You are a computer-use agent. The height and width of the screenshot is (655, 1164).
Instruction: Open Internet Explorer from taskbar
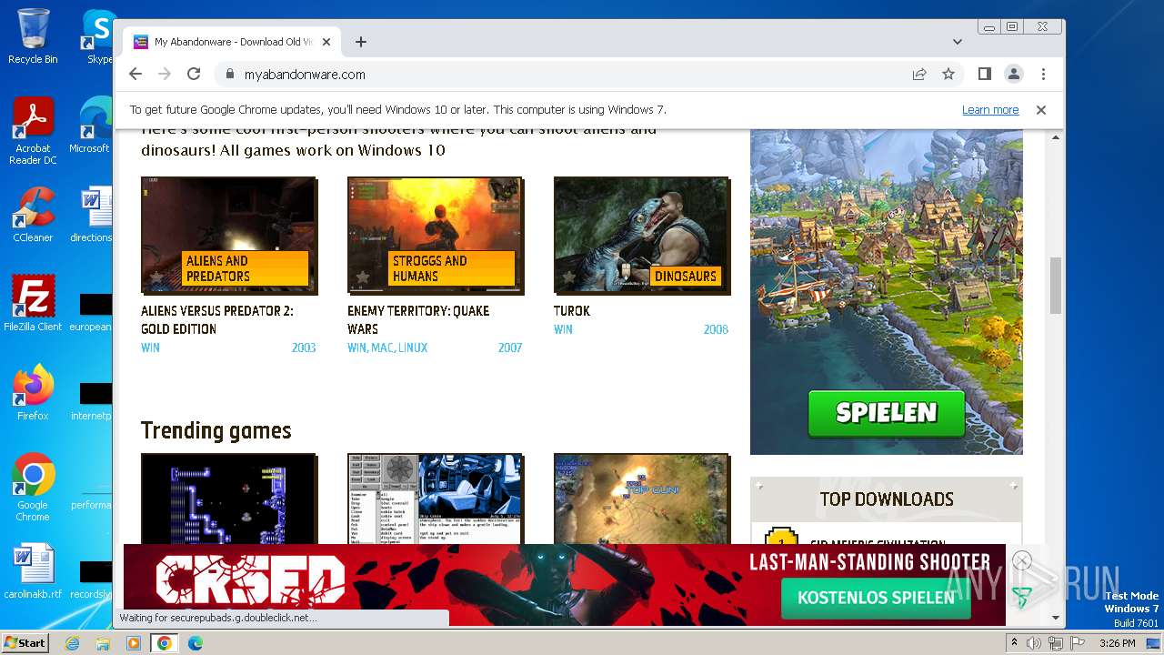73,643
